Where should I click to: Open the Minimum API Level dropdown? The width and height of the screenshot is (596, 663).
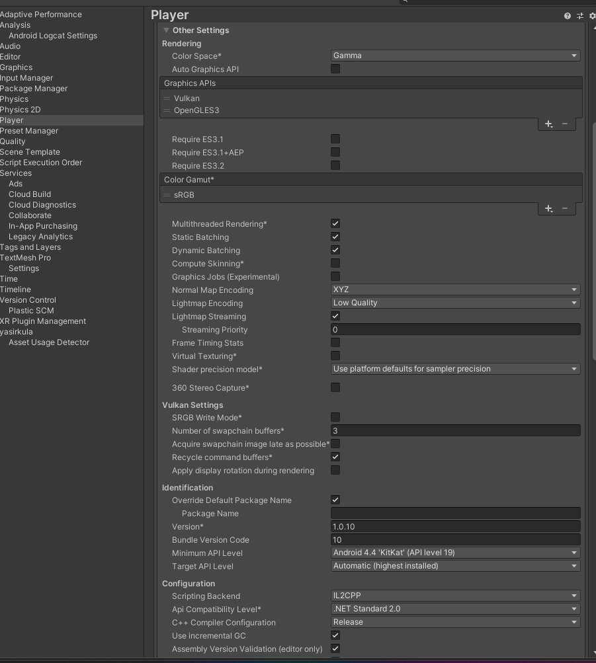(x=456, y=553)
